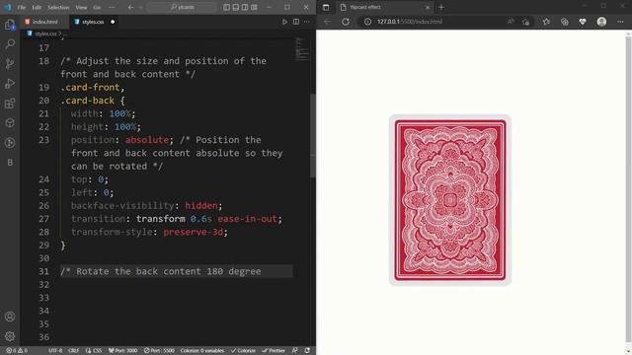This screenshot has width=632, height=355.
Task: Open the File menu
Action: tap(22, 7)
